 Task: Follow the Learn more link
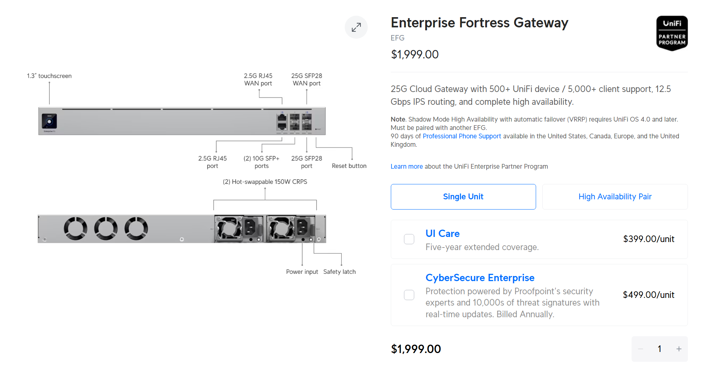tap(407, 166)
